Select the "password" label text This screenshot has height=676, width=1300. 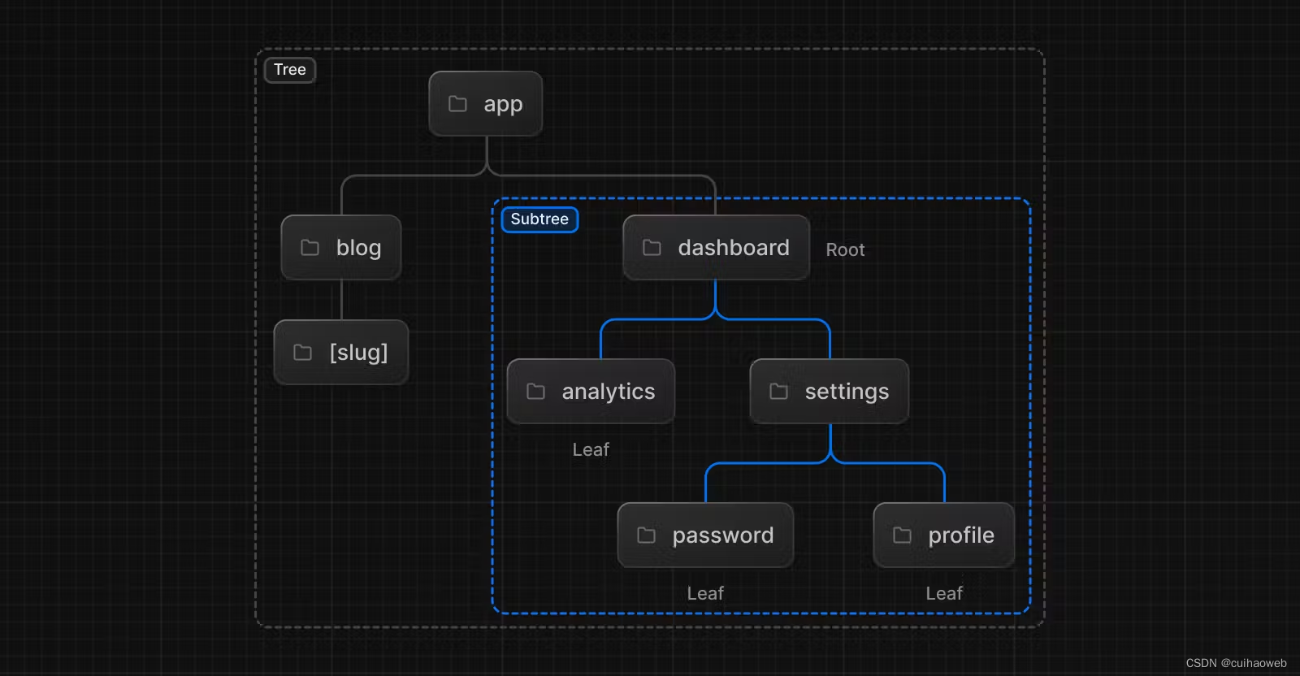pos(723,535)
